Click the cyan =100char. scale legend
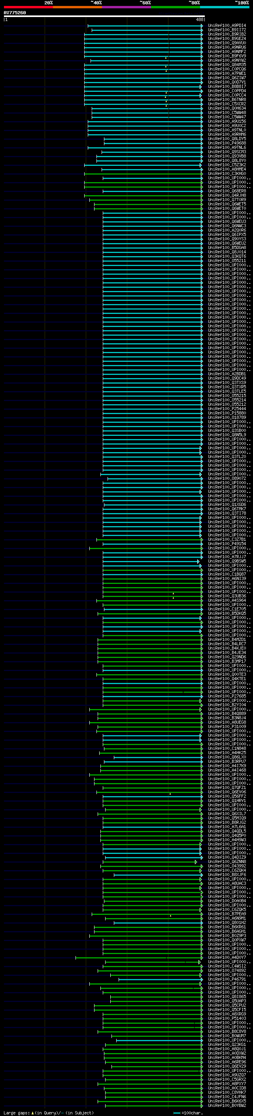Viewport: 253px width, 1116px height. pos(188,1113)
